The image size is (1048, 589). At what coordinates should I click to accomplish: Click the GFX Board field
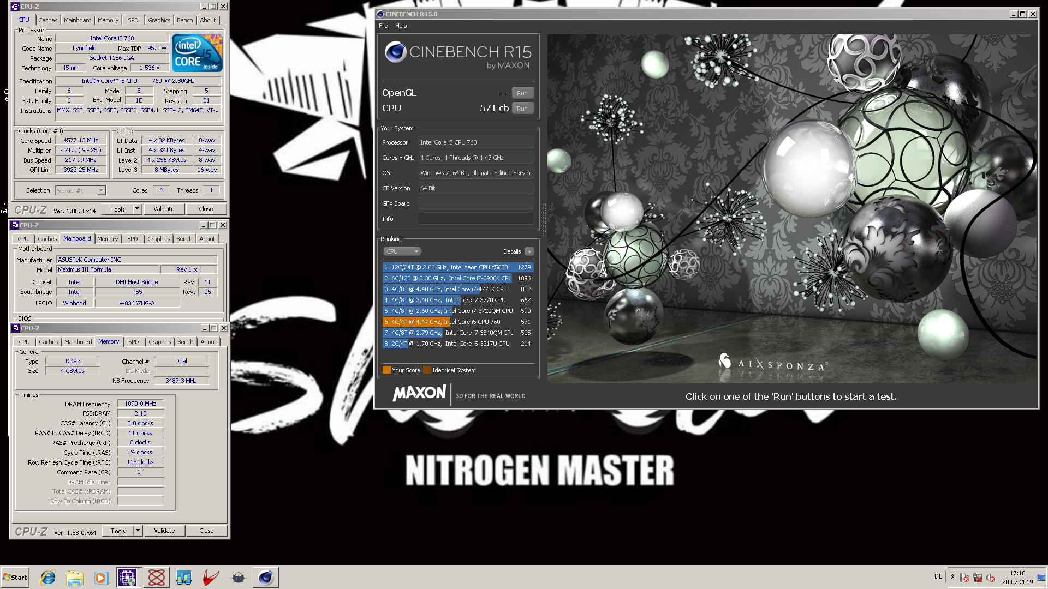476,203
